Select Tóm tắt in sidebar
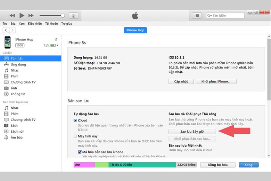271x181 pixels. point(31,58)
